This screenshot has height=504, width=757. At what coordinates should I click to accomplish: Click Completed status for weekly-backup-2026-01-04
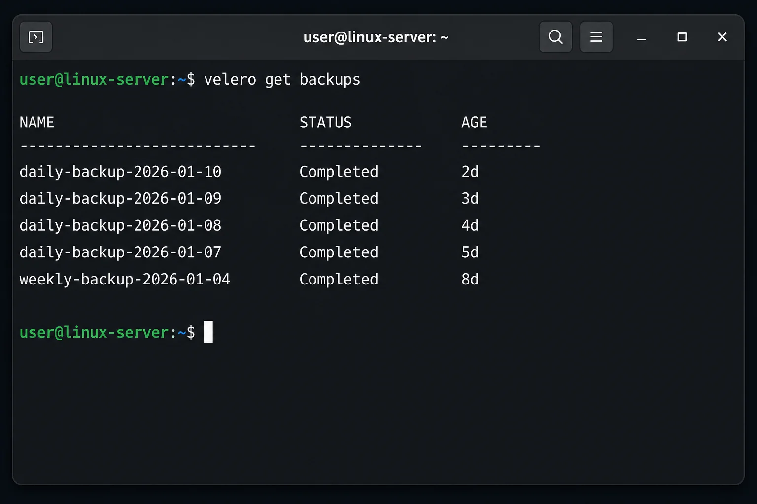click(339, 280)
